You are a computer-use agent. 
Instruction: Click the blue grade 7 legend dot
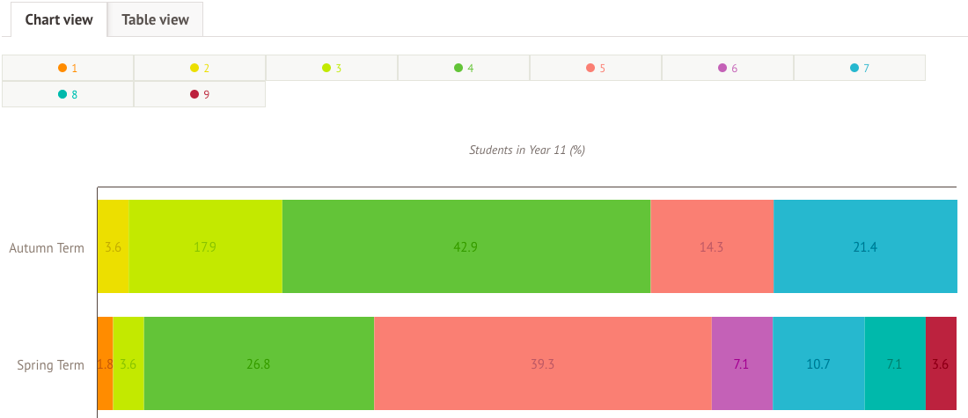coord(854,68)
